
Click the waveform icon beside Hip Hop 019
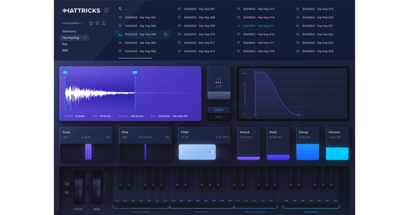(298, 9)
